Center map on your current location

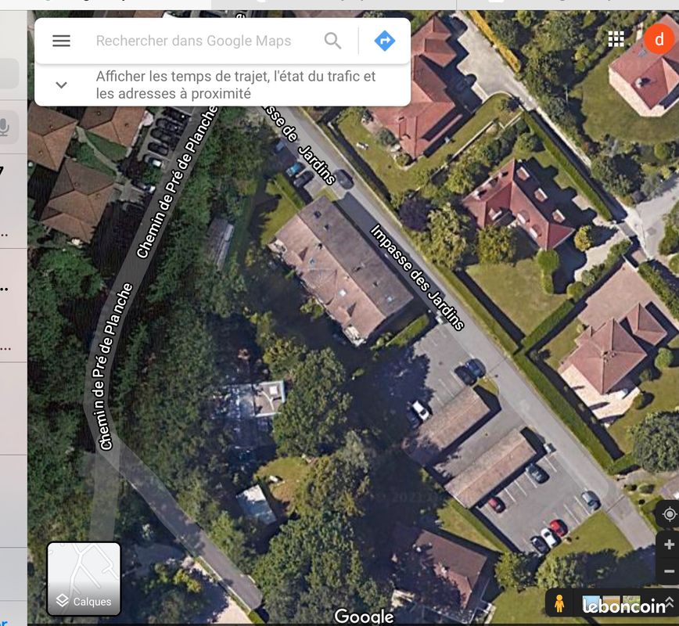[669, 515]
